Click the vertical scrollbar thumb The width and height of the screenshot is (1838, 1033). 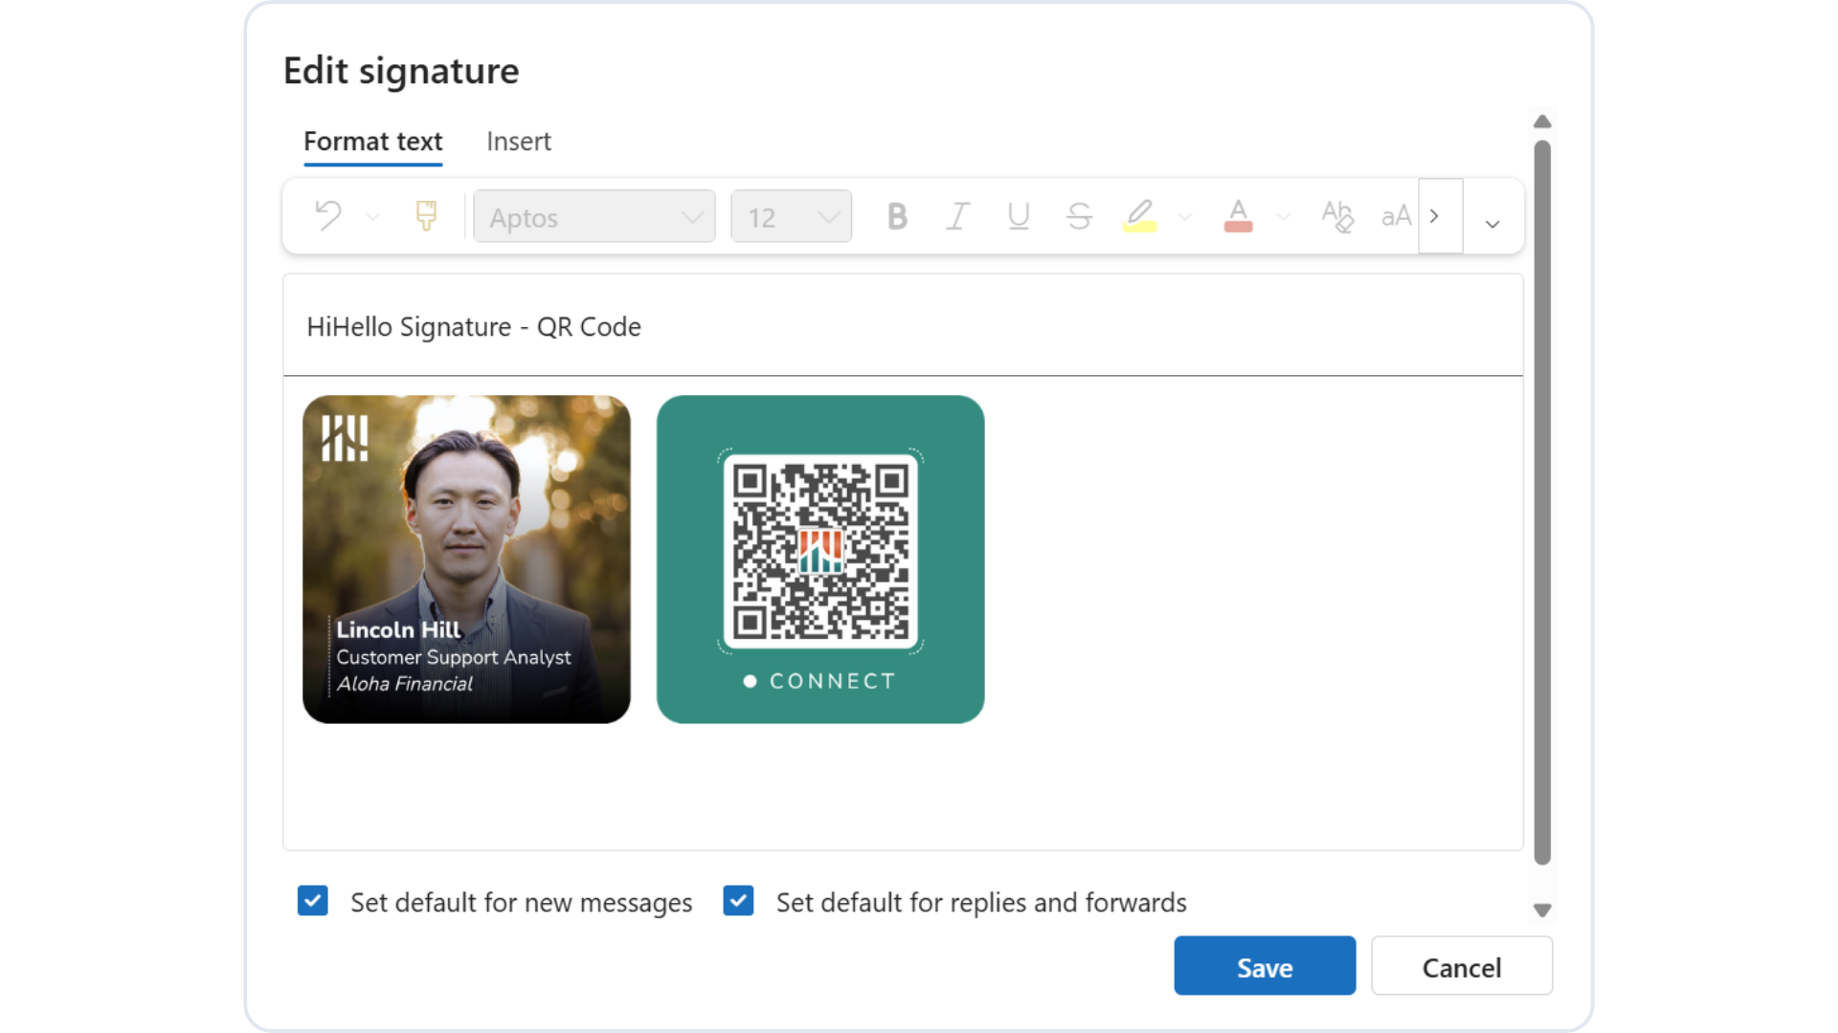[1542, 503]
